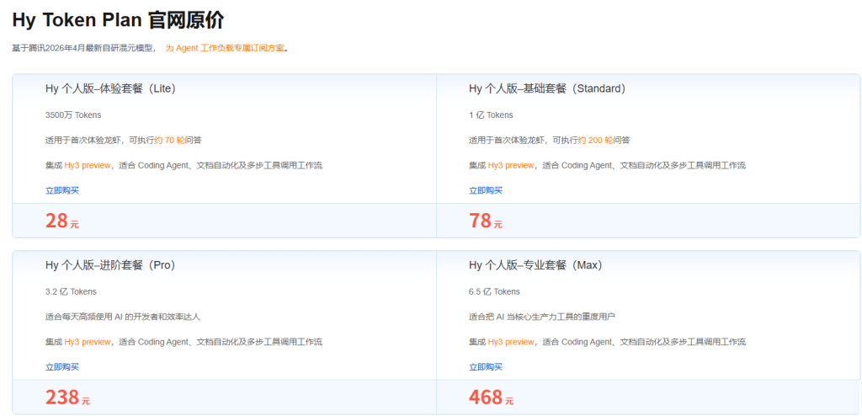Click 立即购买 link under Max plan

point(486,367)
